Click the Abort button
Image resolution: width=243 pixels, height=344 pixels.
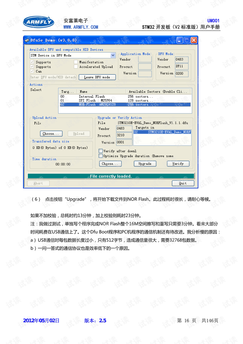click(38, 183)
